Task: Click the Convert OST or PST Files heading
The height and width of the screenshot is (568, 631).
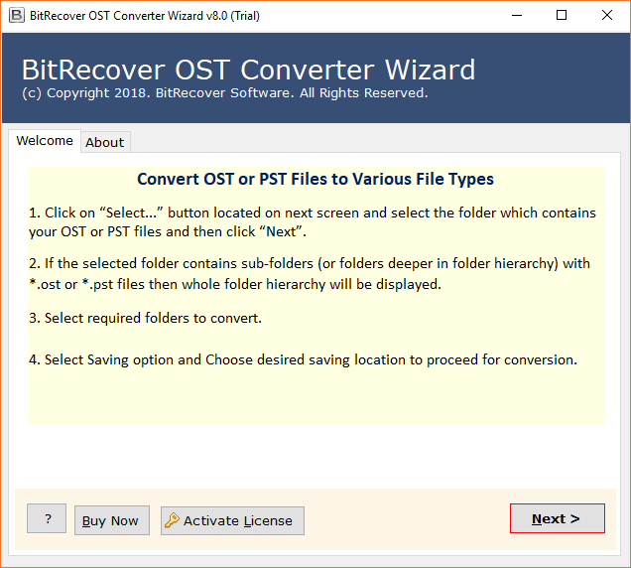Action: (315, 180)
